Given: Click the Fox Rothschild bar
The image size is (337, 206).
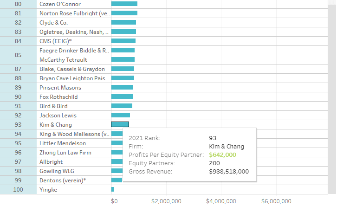Looking at the screenshot, I should (122, 97).
